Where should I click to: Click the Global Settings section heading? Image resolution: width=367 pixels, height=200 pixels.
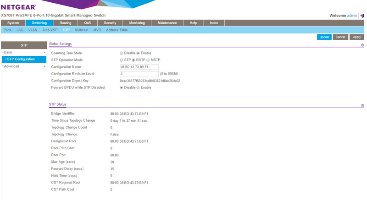coord(60,44)
